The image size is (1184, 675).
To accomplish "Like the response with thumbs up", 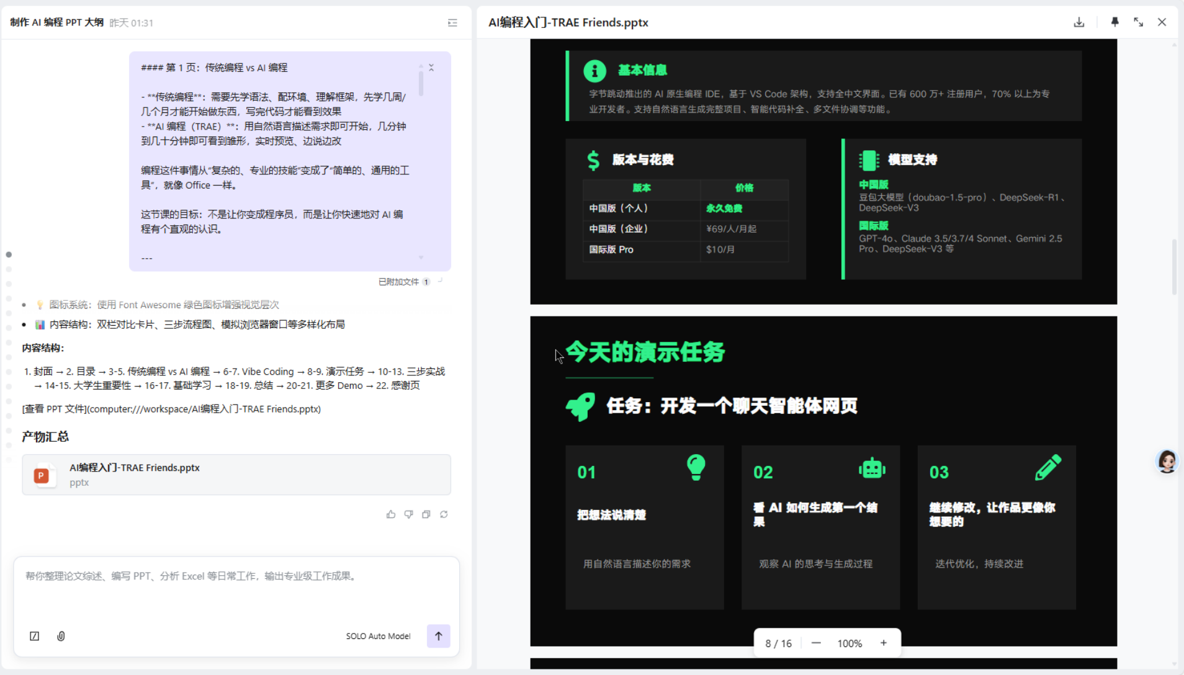I will click(391, 514).
